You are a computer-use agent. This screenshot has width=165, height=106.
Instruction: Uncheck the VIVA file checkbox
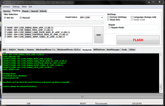[x=6, y=30]
